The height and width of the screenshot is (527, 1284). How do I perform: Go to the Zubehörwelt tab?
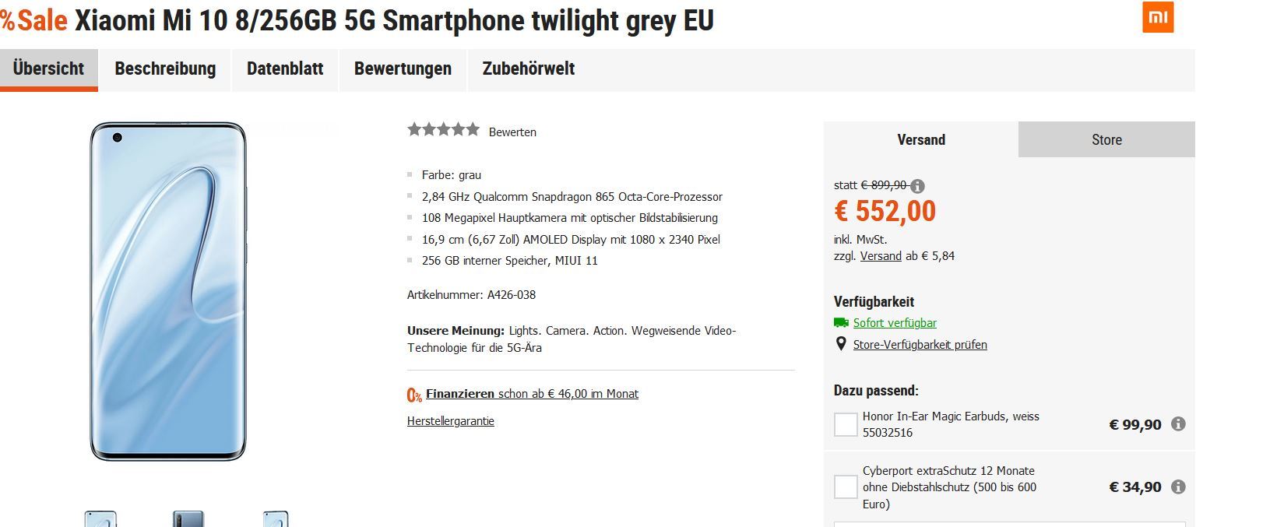pyautogui.click(x=529, y=69)
